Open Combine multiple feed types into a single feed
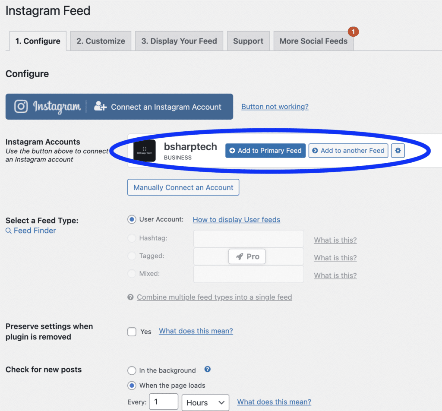This screenshot has width=442, height=411. (214, 297)
